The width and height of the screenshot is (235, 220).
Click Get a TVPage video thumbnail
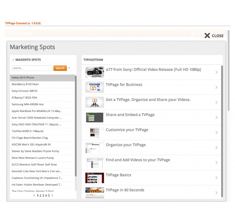click(95, 102)
